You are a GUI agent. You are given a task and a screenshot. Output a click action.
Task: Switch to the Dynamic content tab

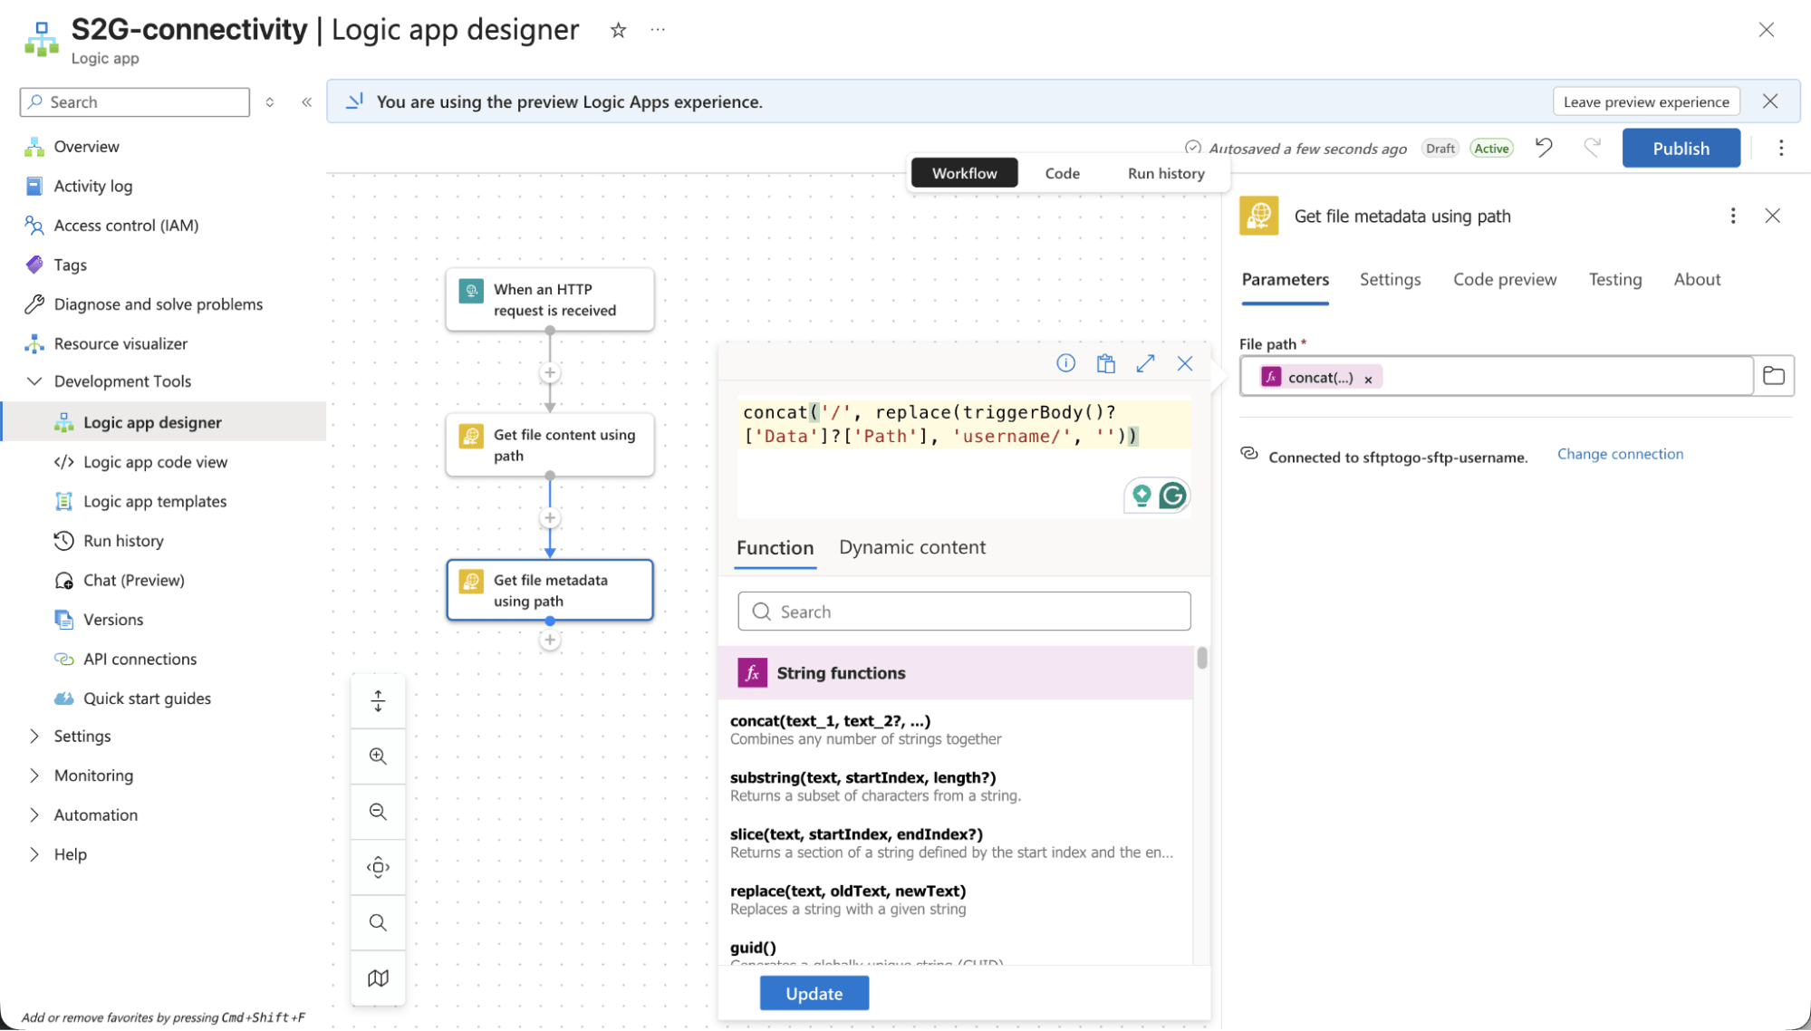[x=912, y=547]
